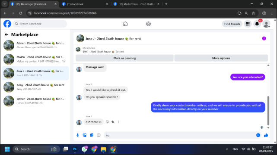Open Task View from the taskbar
Screen dimensions: 277x155
[x=65, y=149]
